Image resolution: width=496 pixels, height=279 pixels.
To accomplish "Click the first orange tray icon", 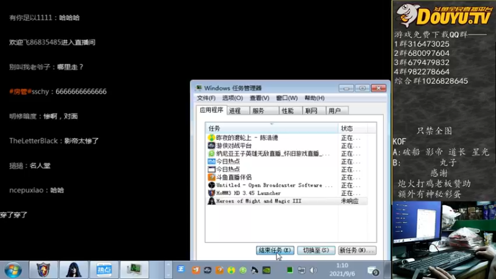I will coord(196,270).
